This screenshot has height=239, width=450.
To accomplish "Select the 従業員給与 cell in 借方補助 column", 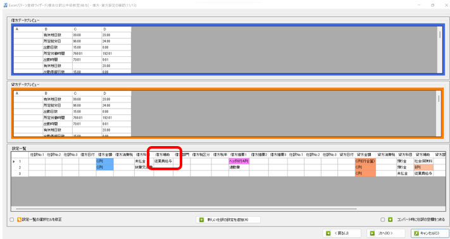I will pyautogui.click(x=163, y=161).
